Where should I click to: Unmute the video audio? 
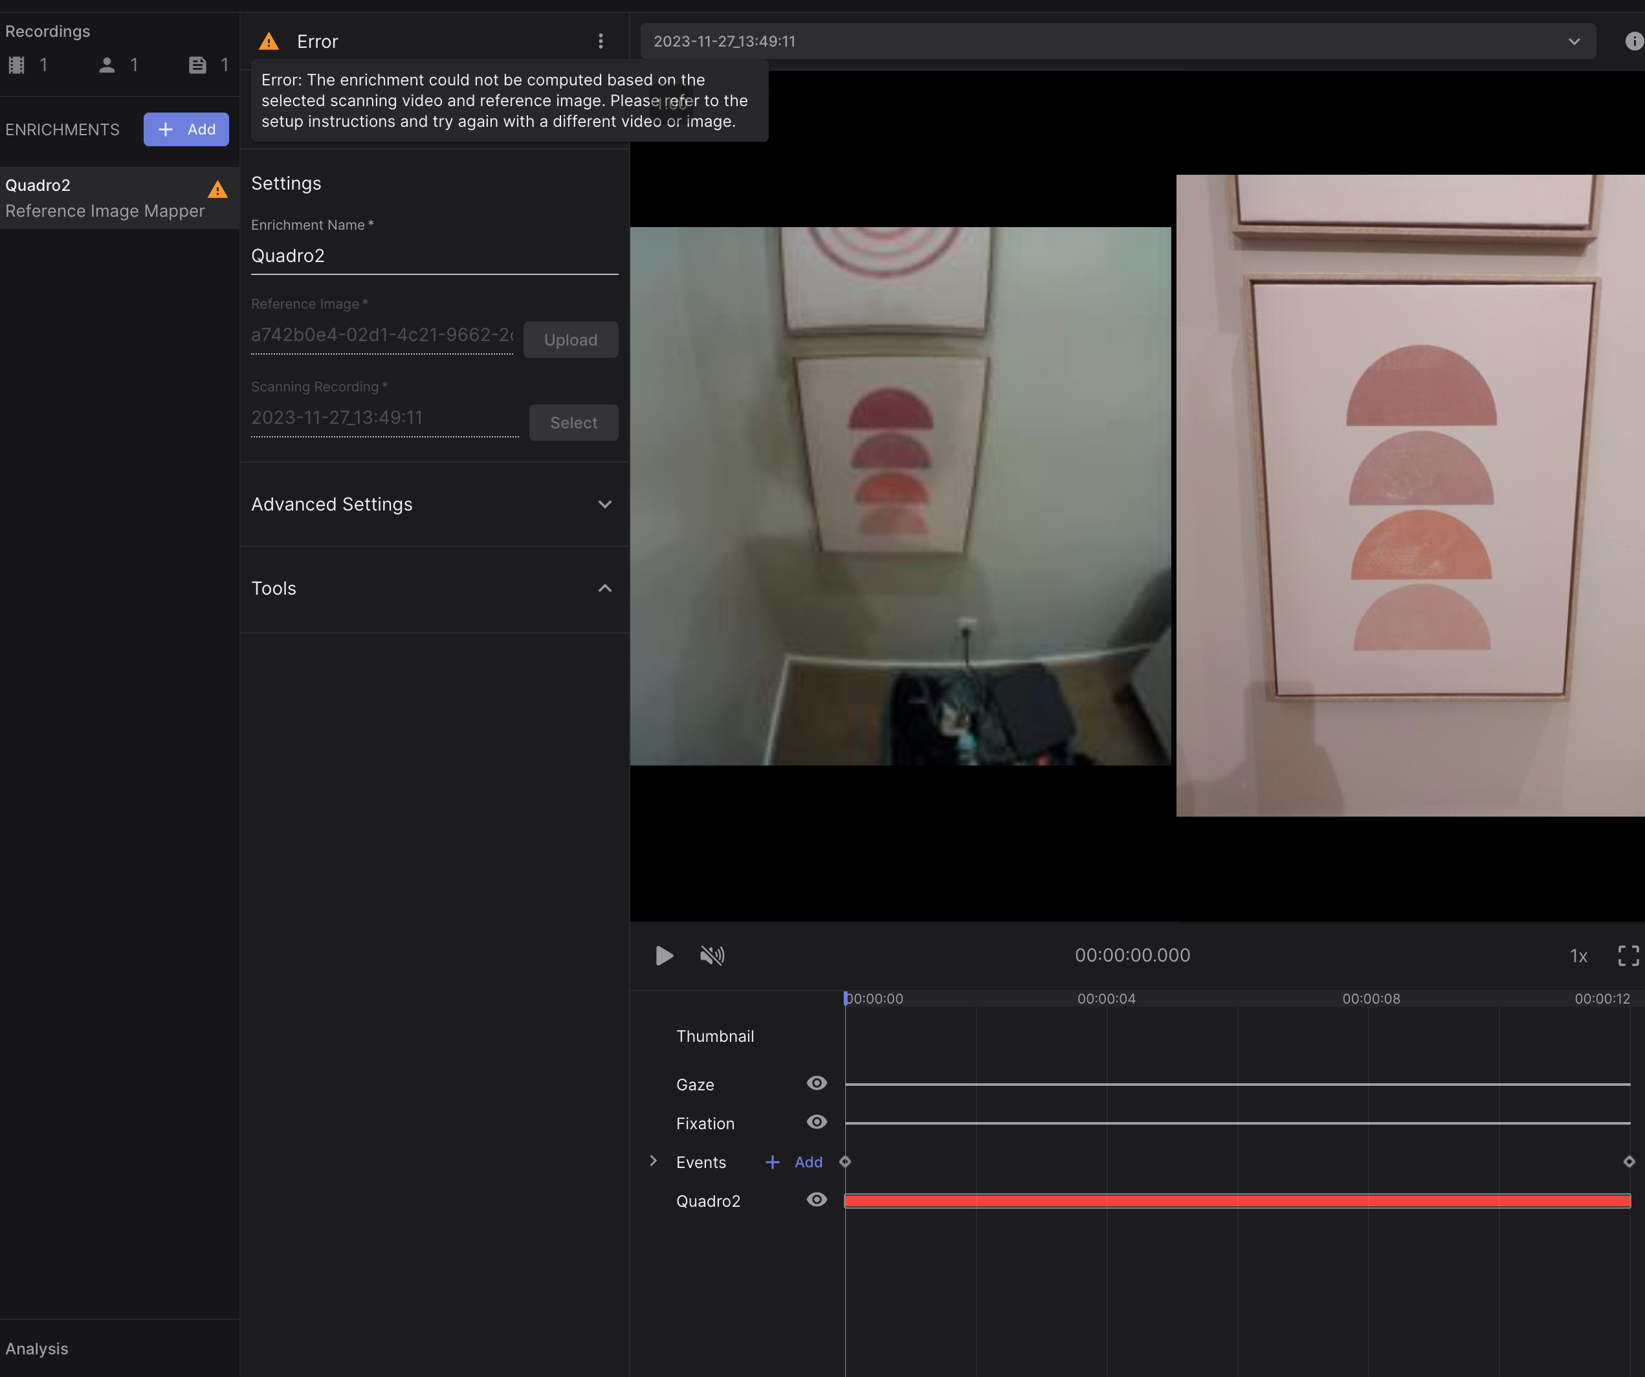711,956
